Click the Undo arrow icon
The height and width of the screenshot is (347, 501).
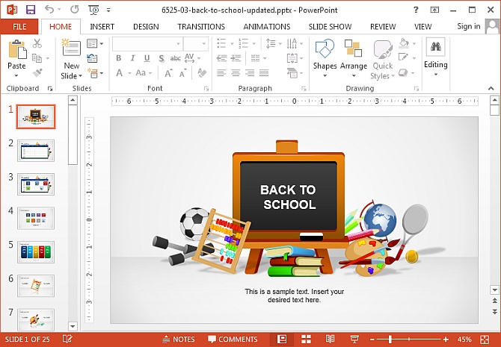pyautogui.click(x=49, y=9)
